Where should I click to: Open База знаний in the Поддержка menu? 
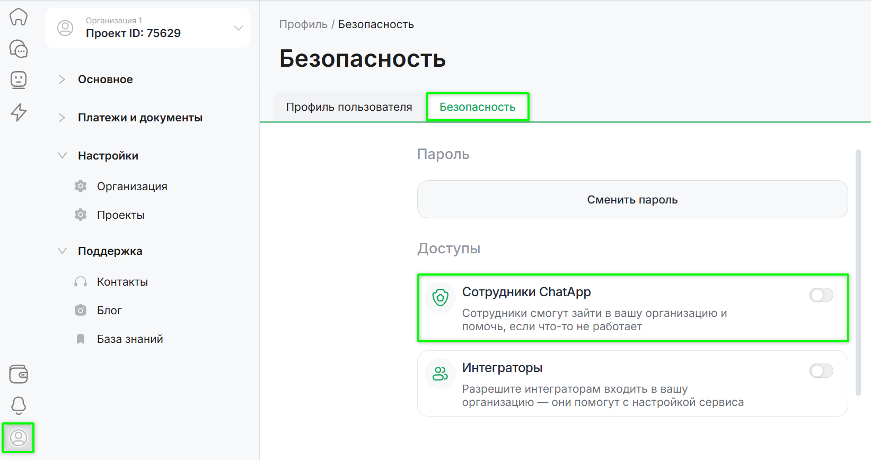130,339
